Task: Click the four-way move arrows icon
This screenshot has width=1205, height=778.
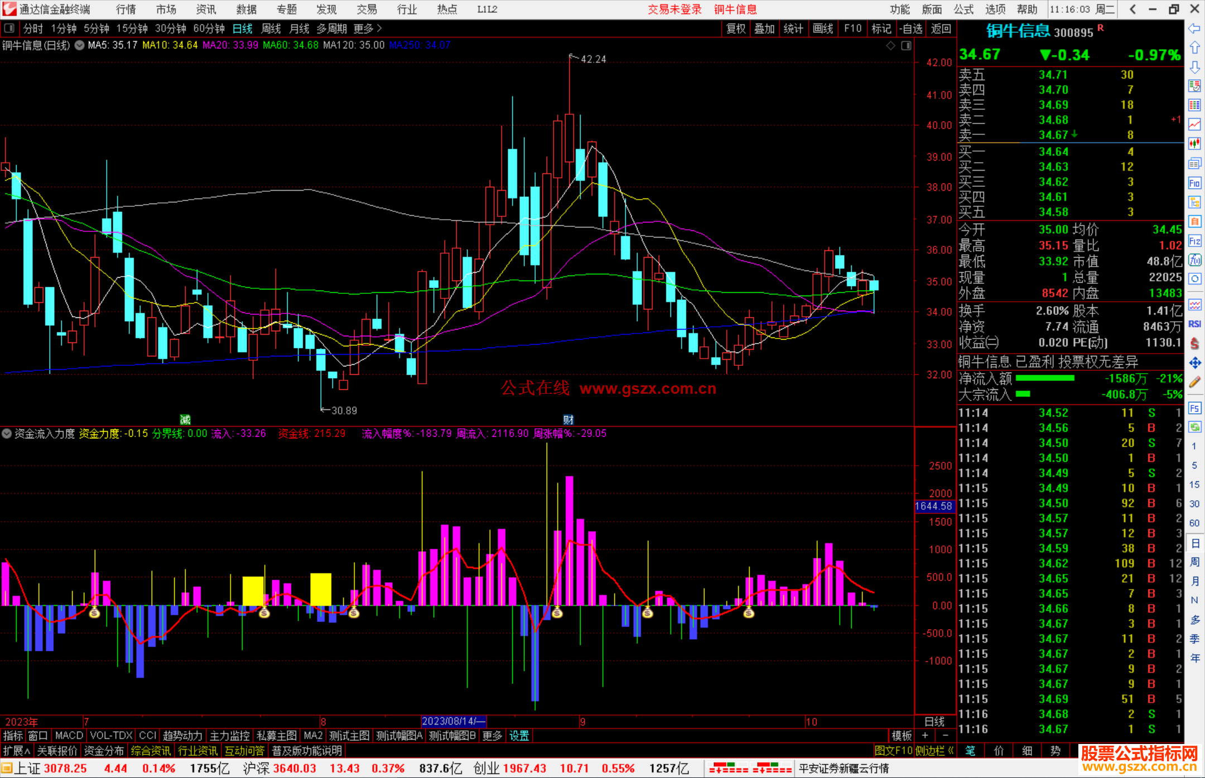Action: 1194,363
